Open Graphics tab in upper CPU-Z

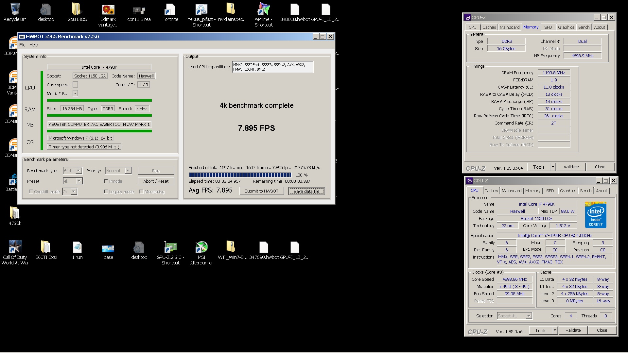566,27
